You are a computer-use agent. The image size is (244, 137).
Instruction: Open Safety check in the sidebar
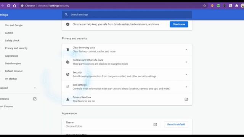pos(12,41)
